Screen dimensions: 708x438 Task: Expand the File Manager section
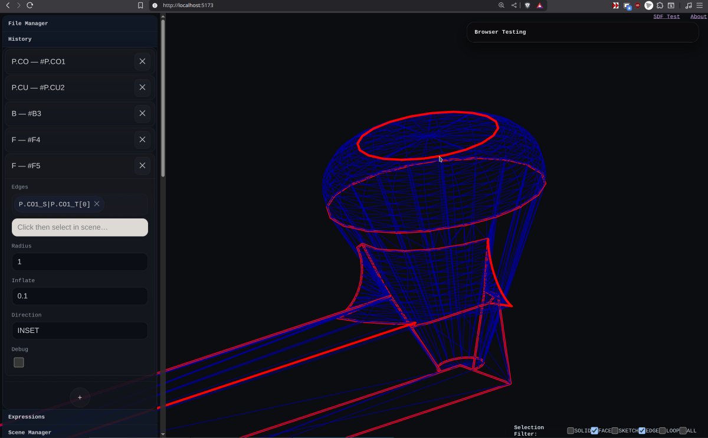(80, 24)
